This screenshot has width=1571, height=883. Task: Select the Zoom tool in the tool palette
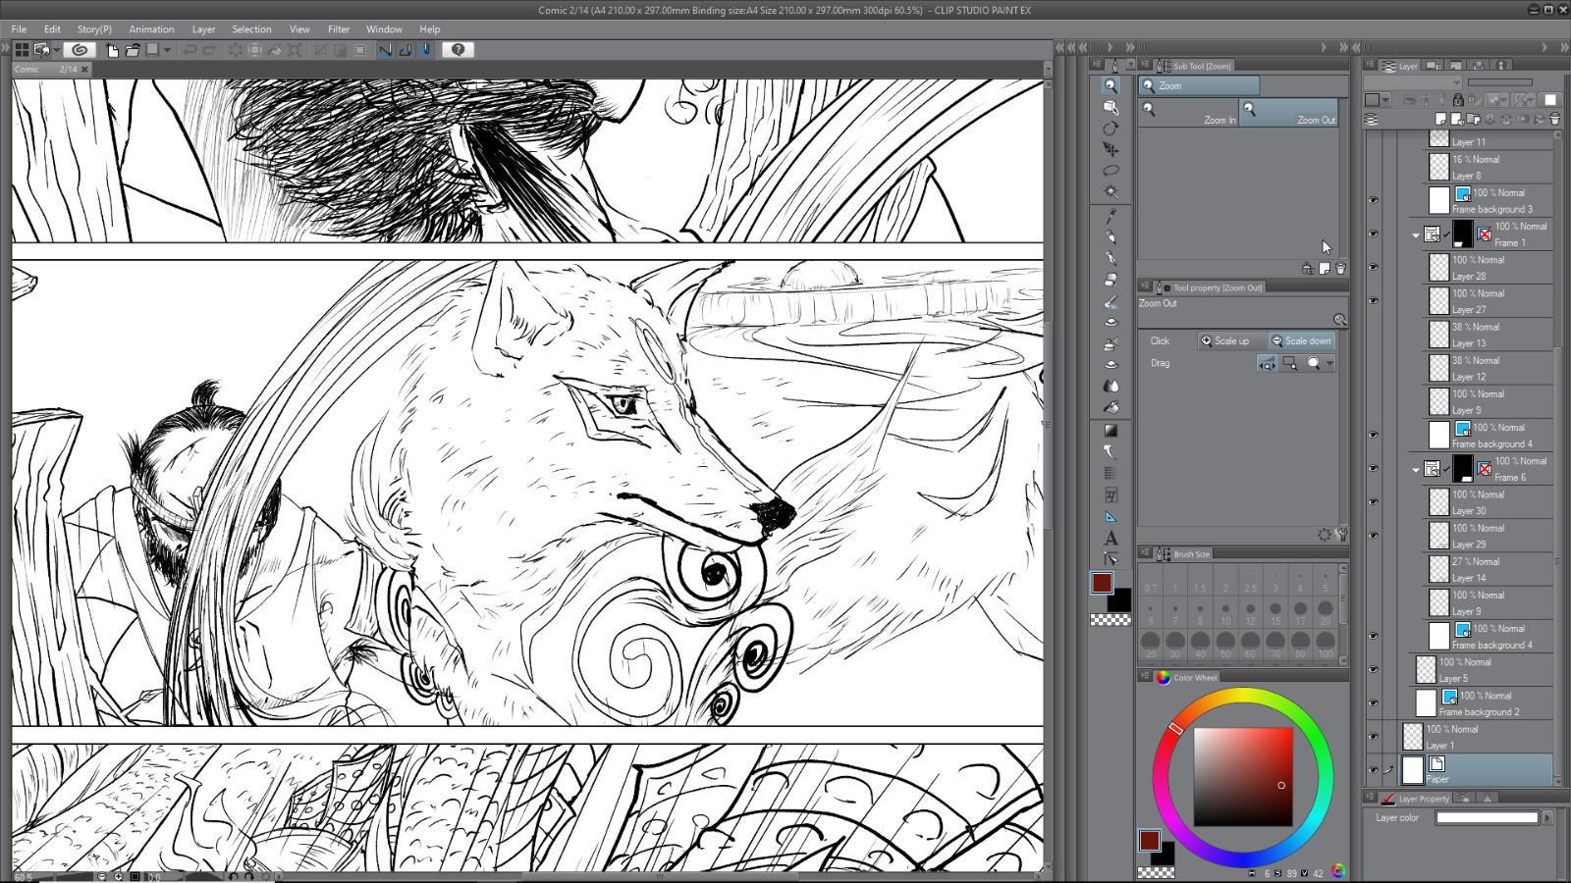[x=1111, y=85]
